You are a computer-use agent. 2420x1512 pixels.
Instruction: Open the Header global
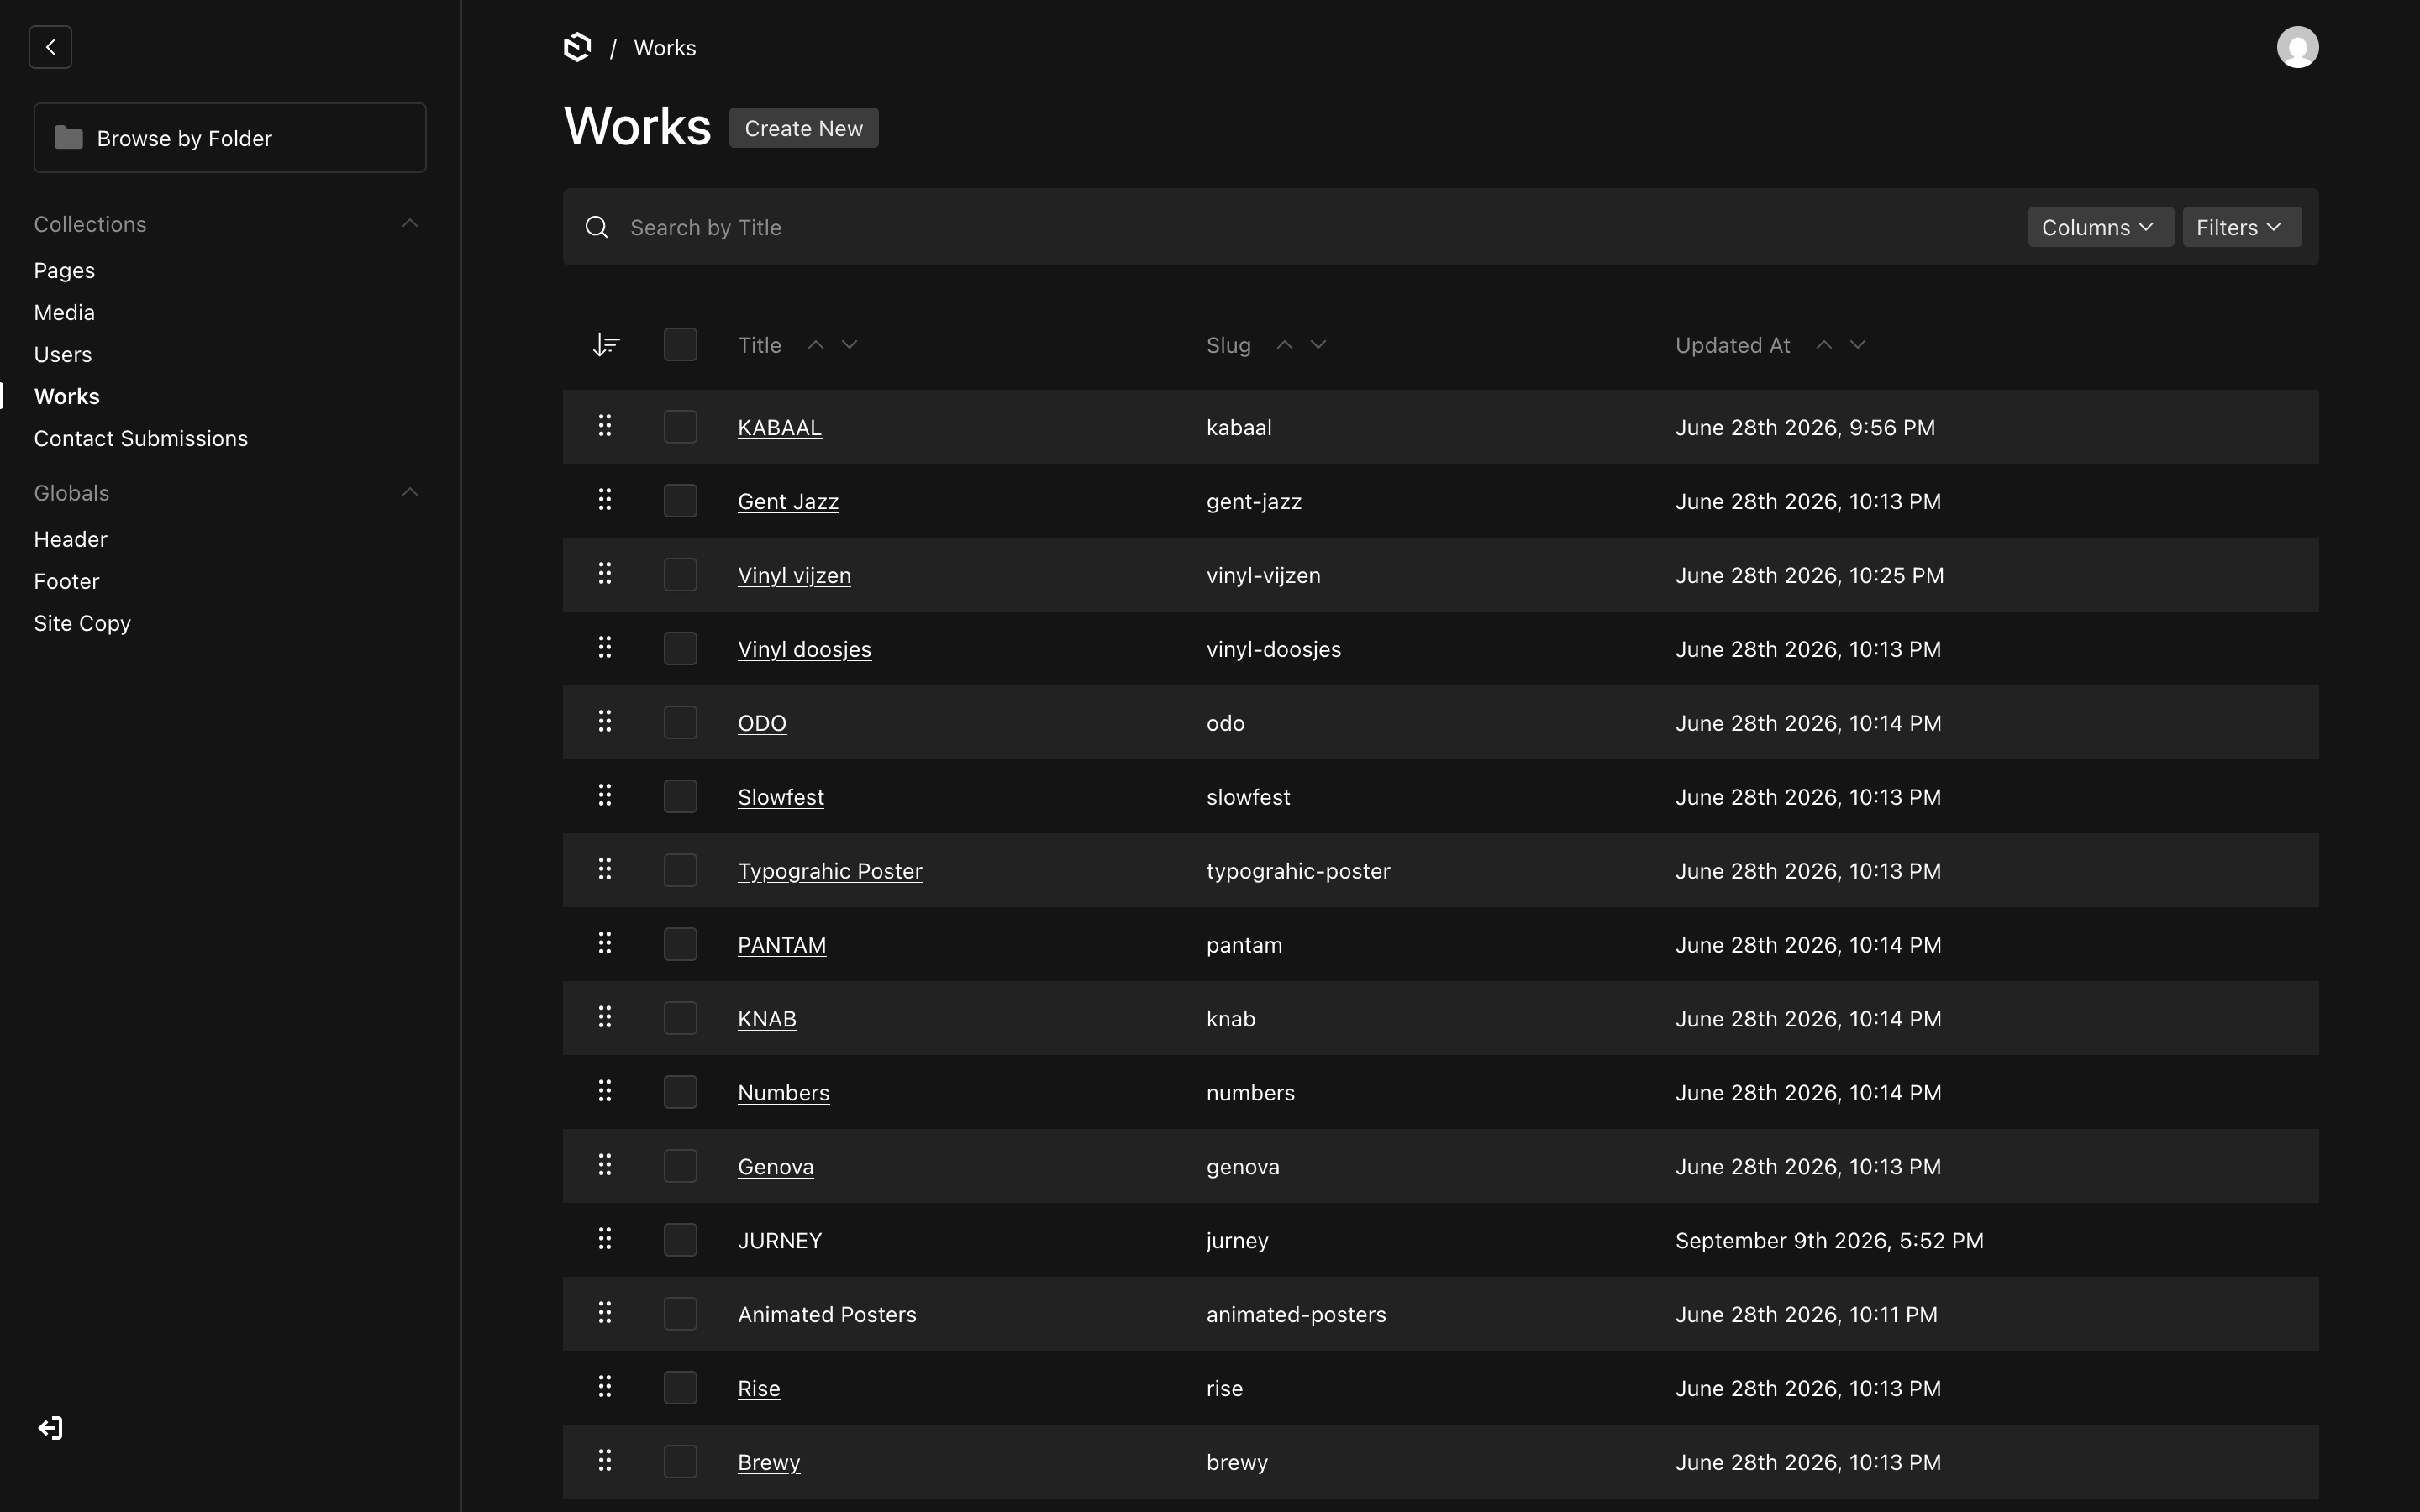70,539
